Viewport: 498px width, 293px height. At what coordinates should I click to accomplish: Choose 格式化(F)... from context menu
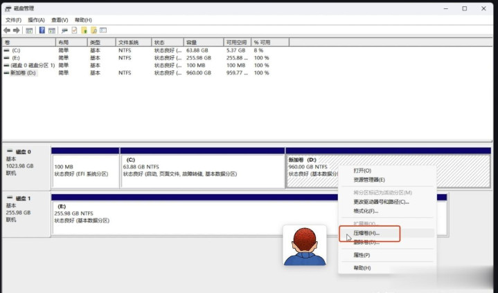366,211
